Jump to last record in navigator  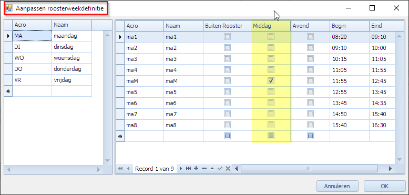pyautogui.click(x=188, y=169)
